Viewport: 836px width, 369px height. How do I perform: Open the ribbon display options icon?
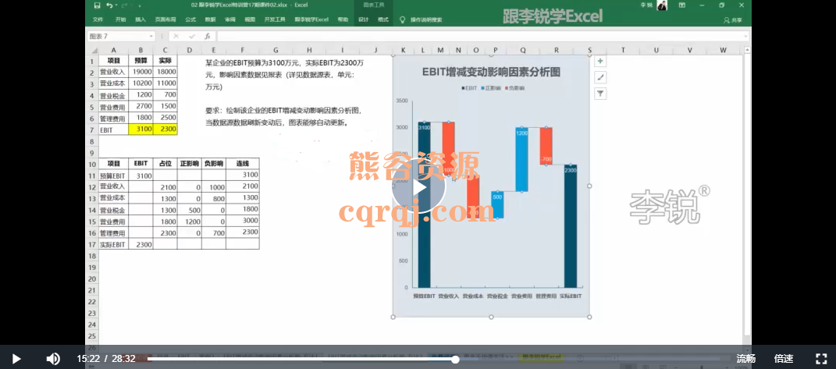tap(682, 5)
